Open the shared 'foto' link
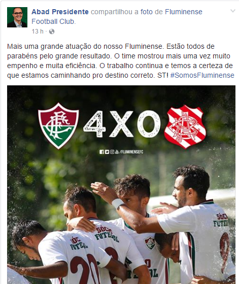 pos(147,12)
